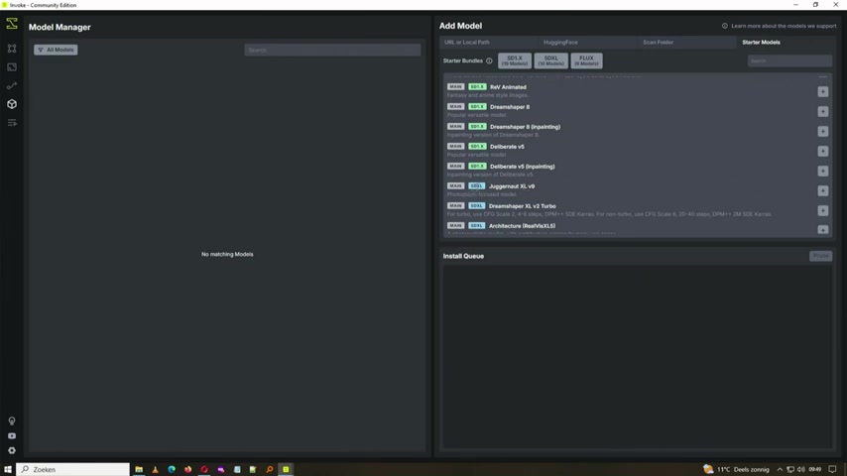
Task: Select the Starter Models tab
Action: coord(761,42)
